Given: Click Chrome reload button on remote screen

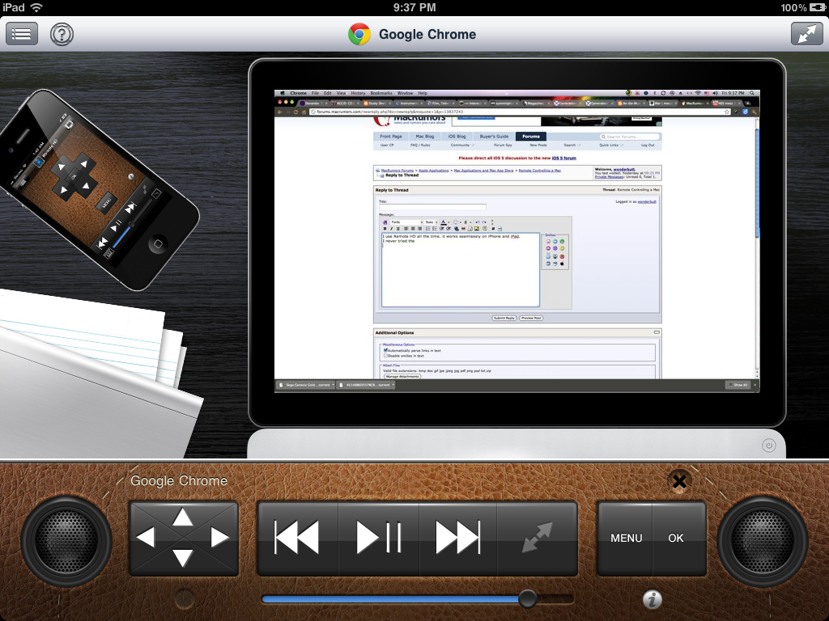Looking at the screenshot, I should click(295, 112).
